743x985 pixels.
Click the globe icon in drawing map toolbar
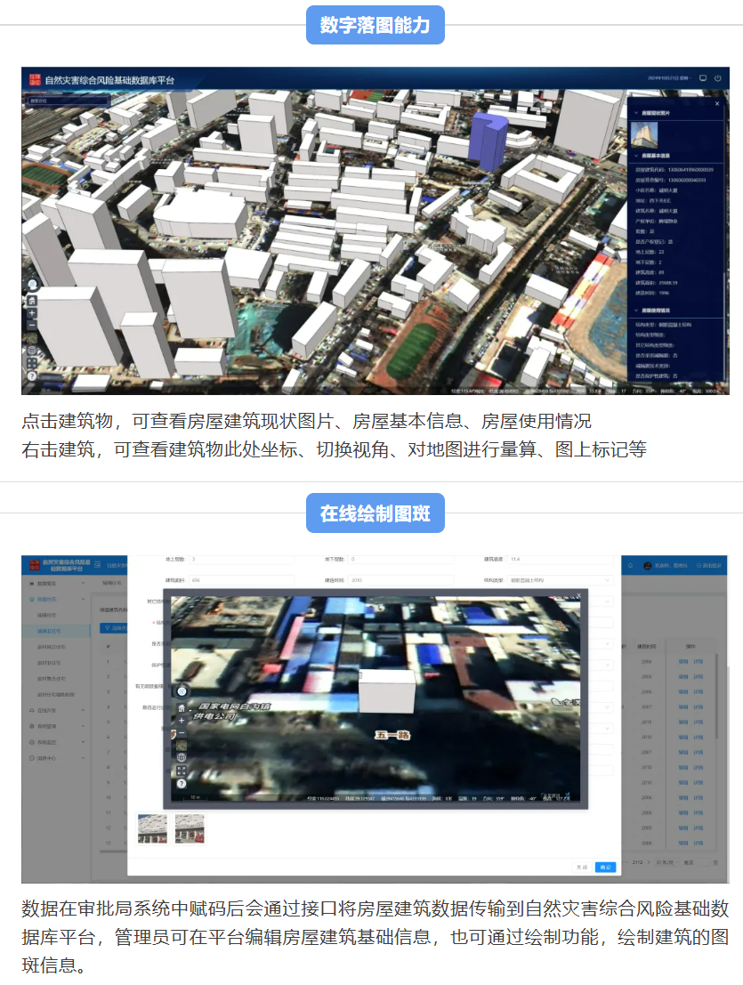tap(182, 758)
